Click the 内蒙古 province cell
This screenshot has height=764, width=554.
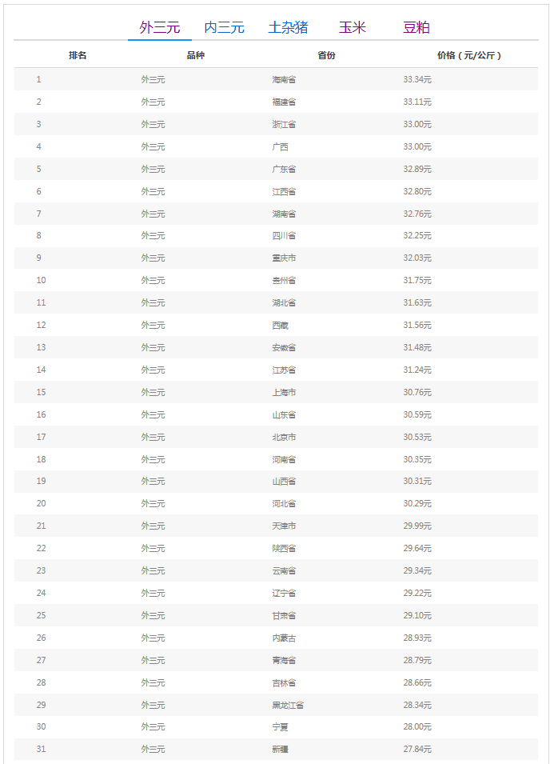284,638
